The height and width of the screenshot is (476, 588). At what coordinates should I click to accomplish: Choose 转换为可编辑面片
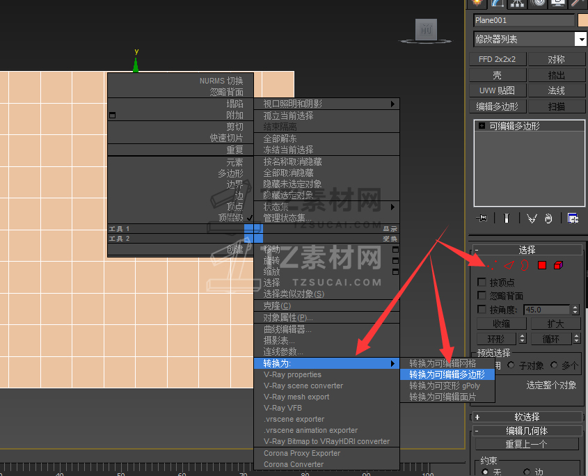pos(447,397)
